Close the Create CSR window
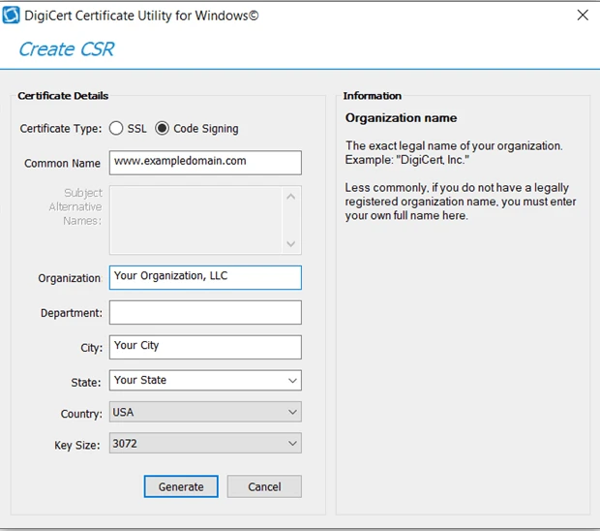This screenshot has height=531, width=600. pyautogui.click(x=582, y=16)
